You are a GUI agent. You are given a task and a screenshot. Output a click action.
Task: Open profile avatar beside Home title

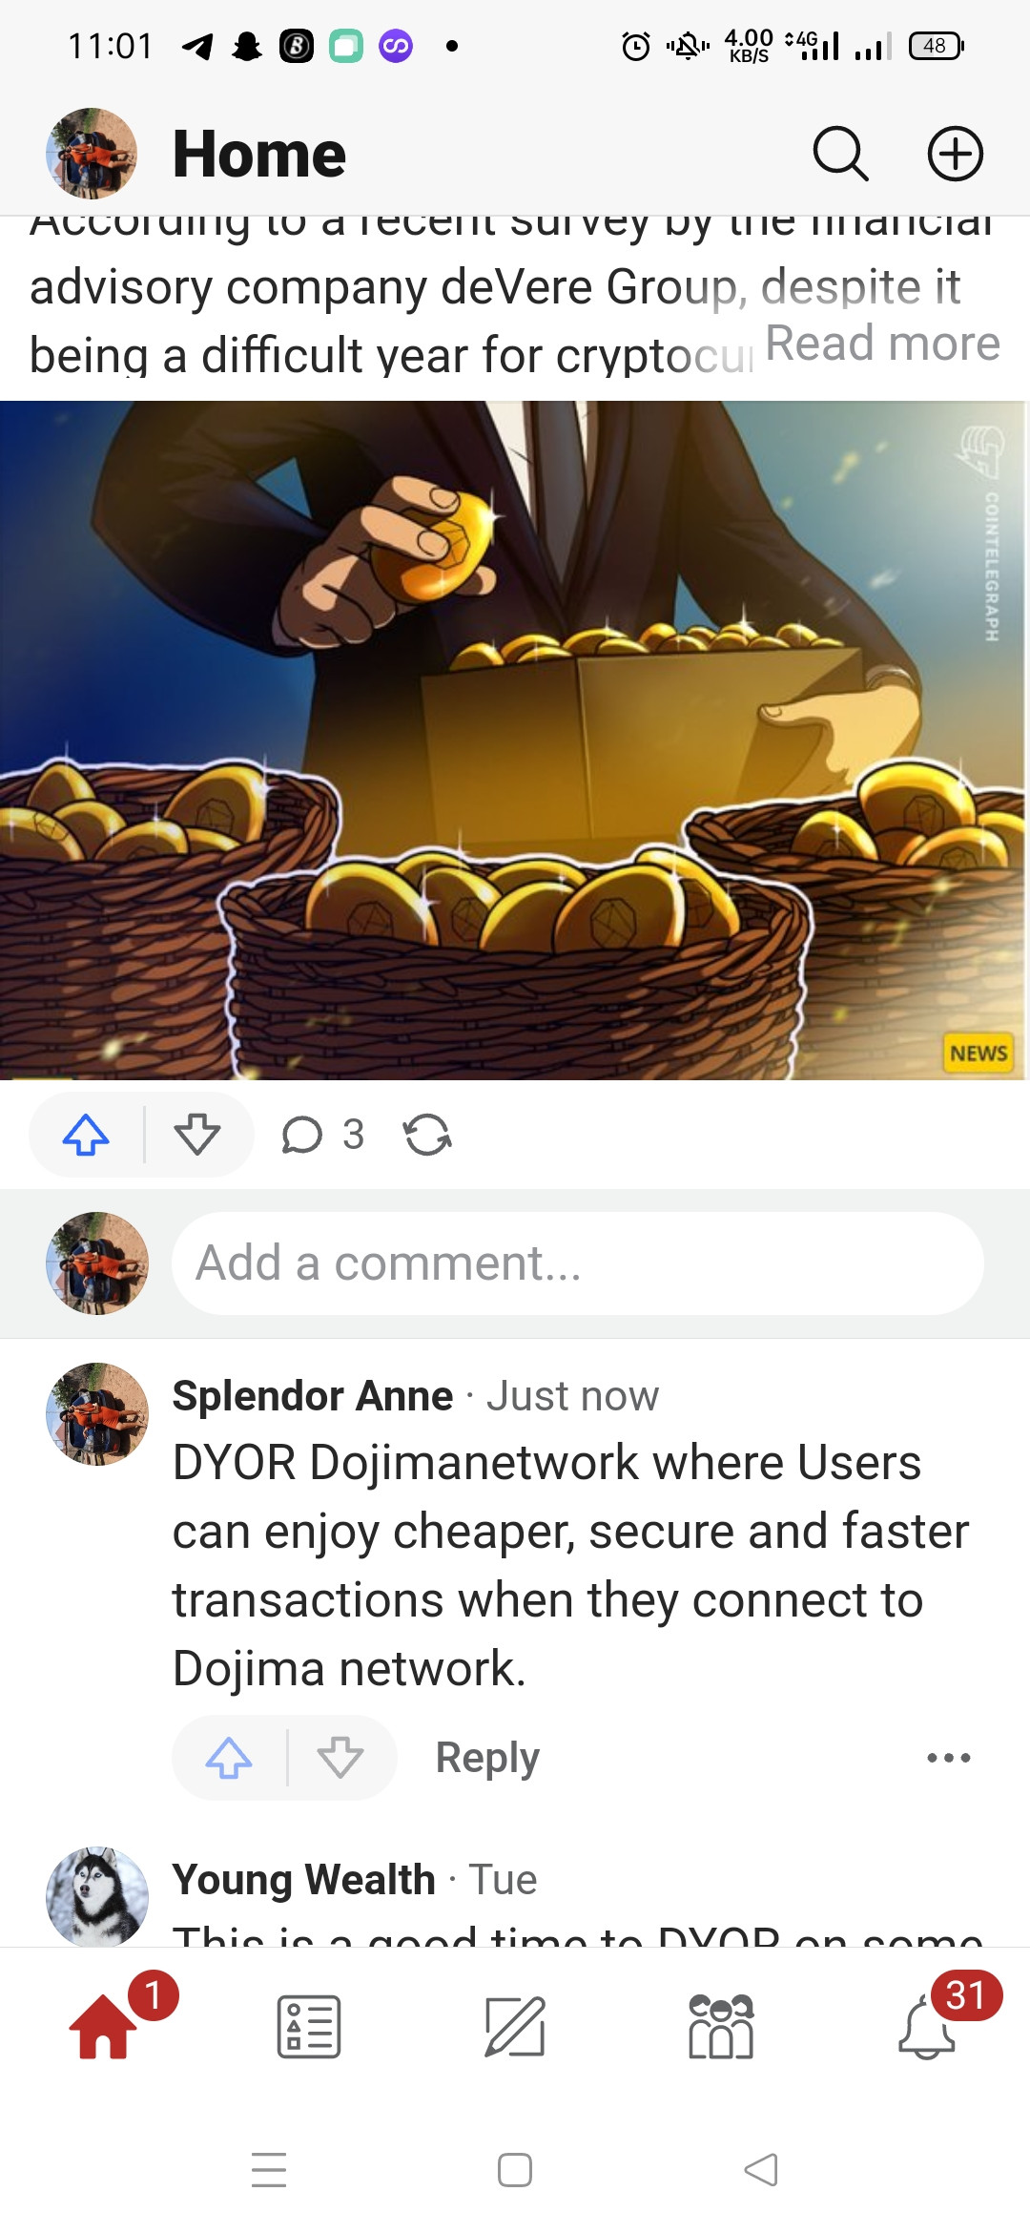(x=92, y=154)
